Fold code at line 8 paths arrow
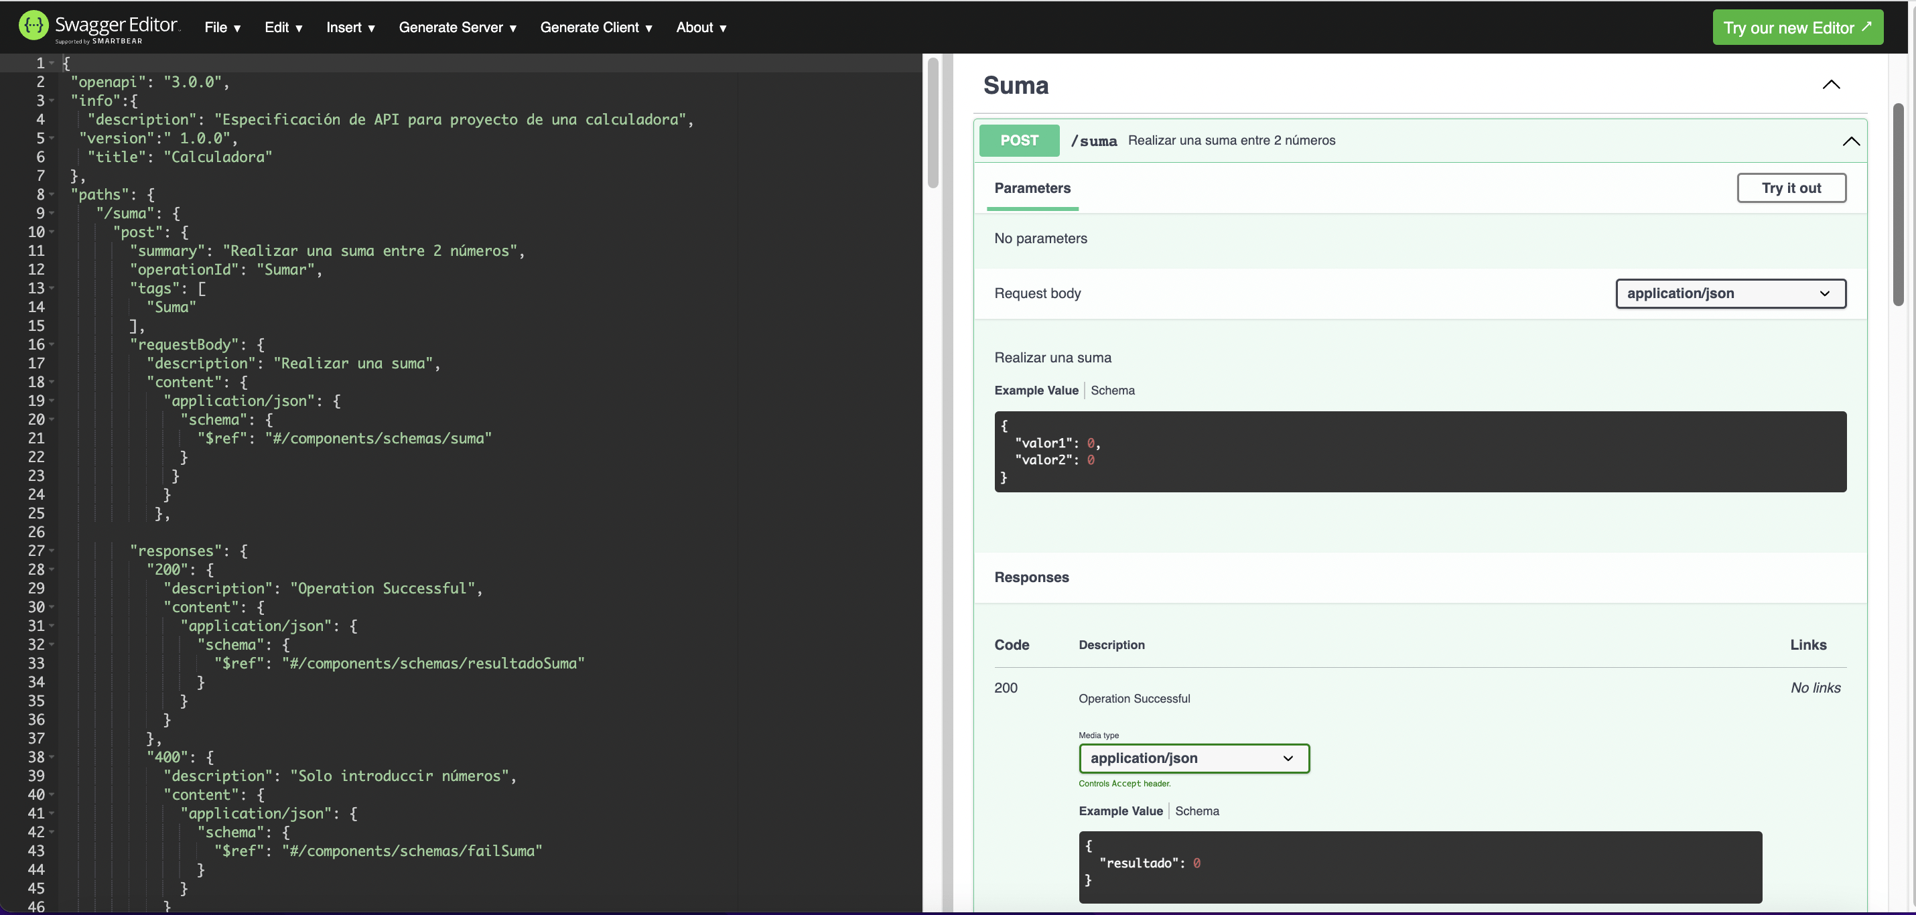1916x915 pixels. (52, 195)
